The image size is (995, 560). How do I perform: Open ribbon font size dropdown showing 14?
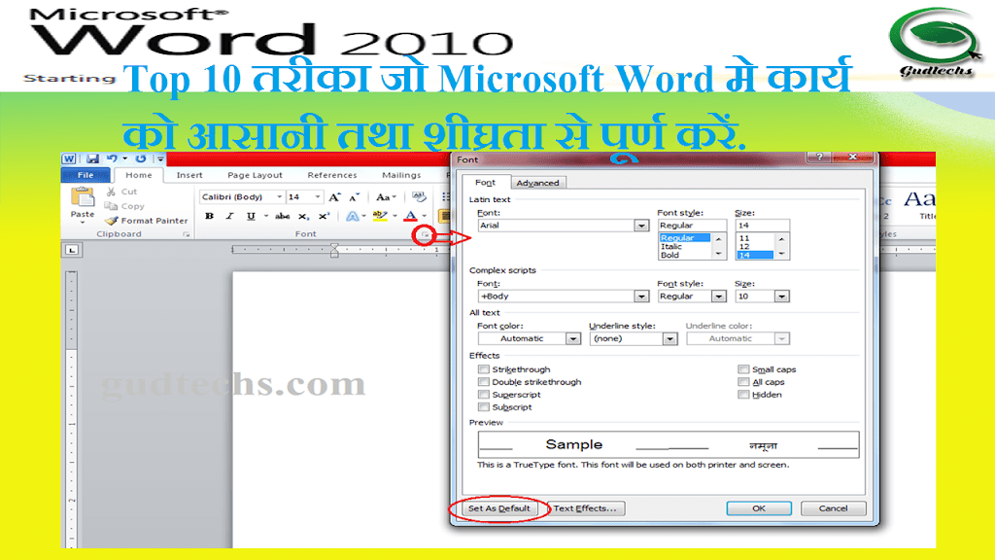318,196
